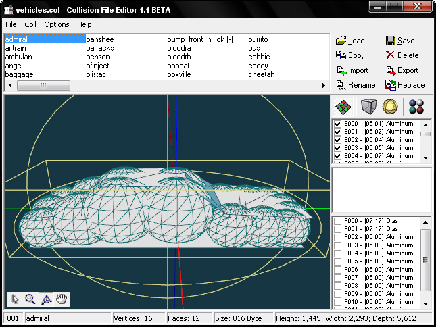Check face F003 Aluminum checkbox
Screen dimensions: 436x327
337,245
